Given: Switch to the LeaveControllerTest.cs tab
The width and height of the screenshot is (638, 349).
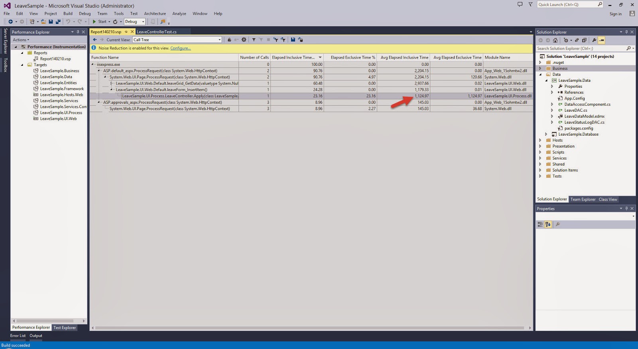Looking at the screenshot, I should (x=157, y=32).
